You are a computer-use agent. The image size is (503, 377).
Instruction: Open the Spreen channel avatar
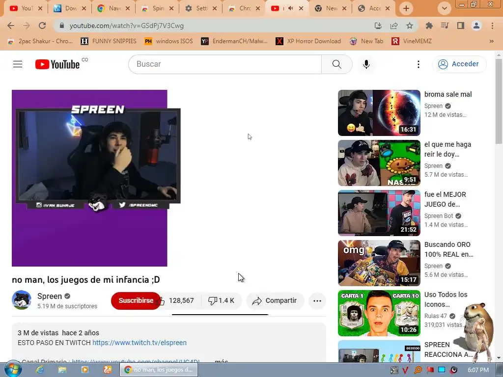(x=22, y=300)
